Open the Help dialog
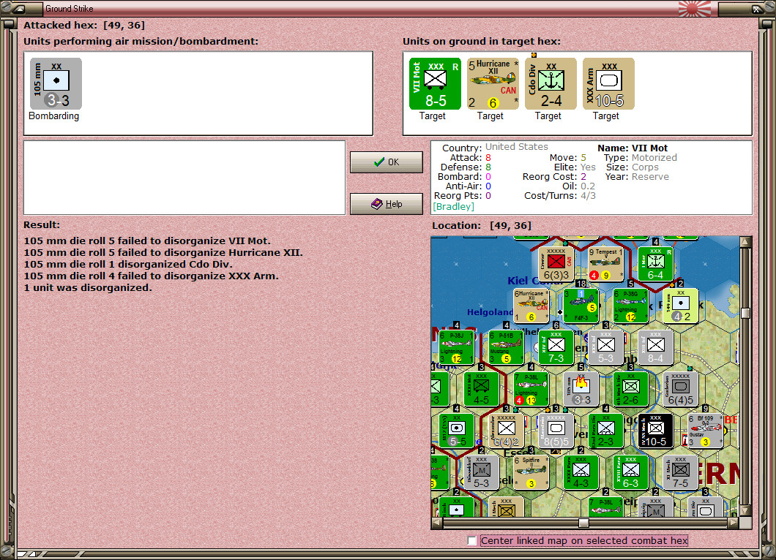This screenshot has width=776, height=560. pyautogui.click(x=386, y=204)
